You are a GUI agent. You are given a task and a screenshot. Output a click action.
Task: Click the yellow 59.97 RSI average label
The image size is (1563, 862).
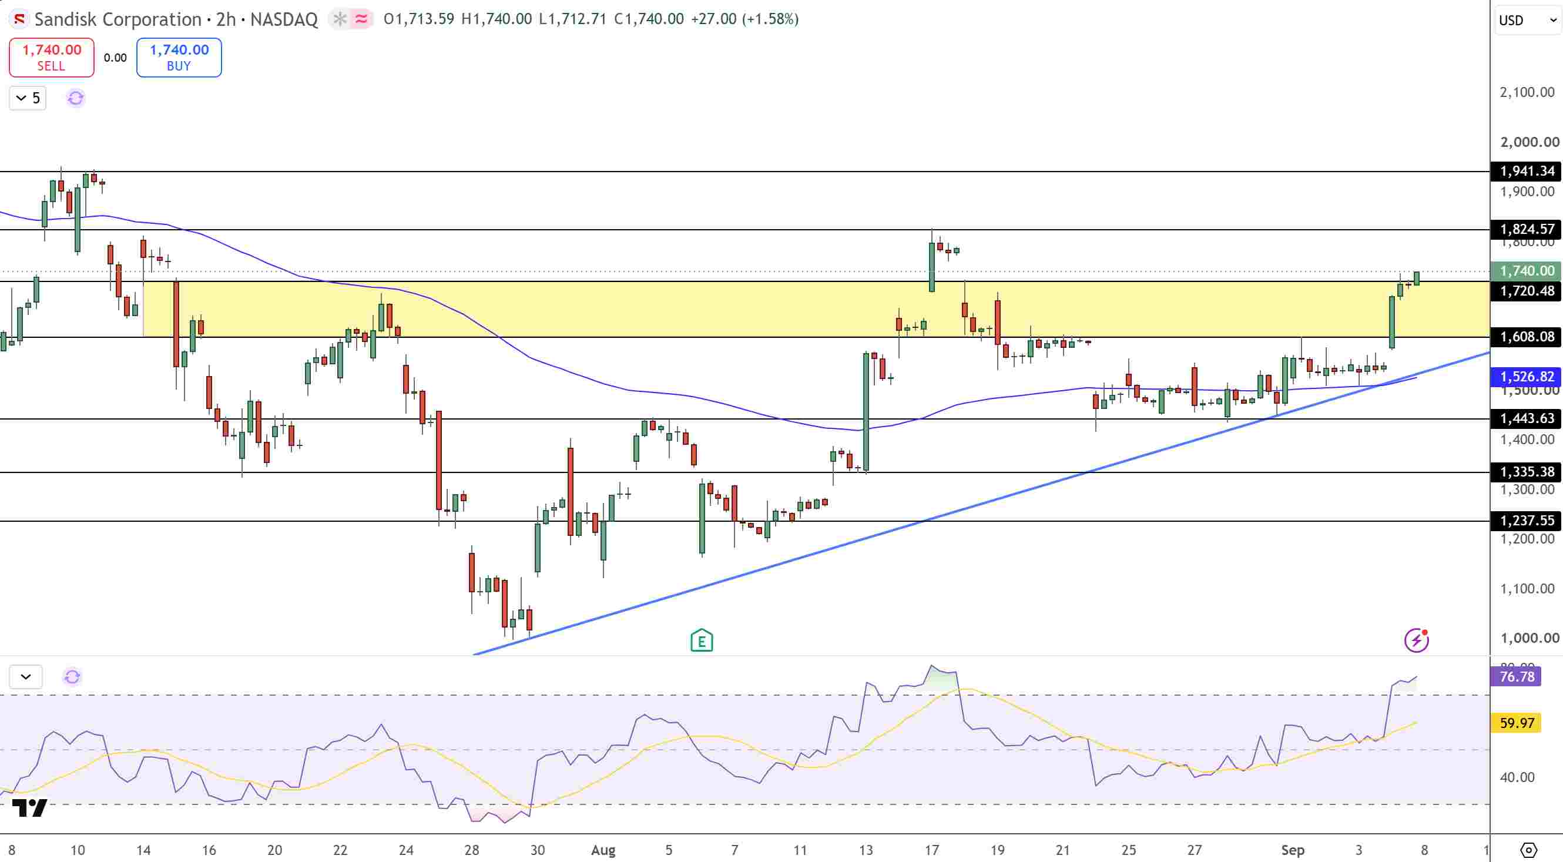[x=1516, y=723]
